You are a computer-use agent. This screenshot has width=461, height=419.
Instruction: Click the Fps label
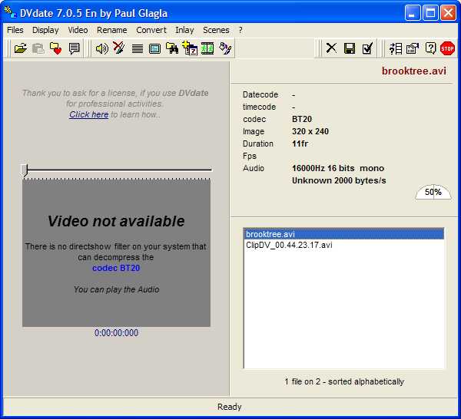(249, 156)
